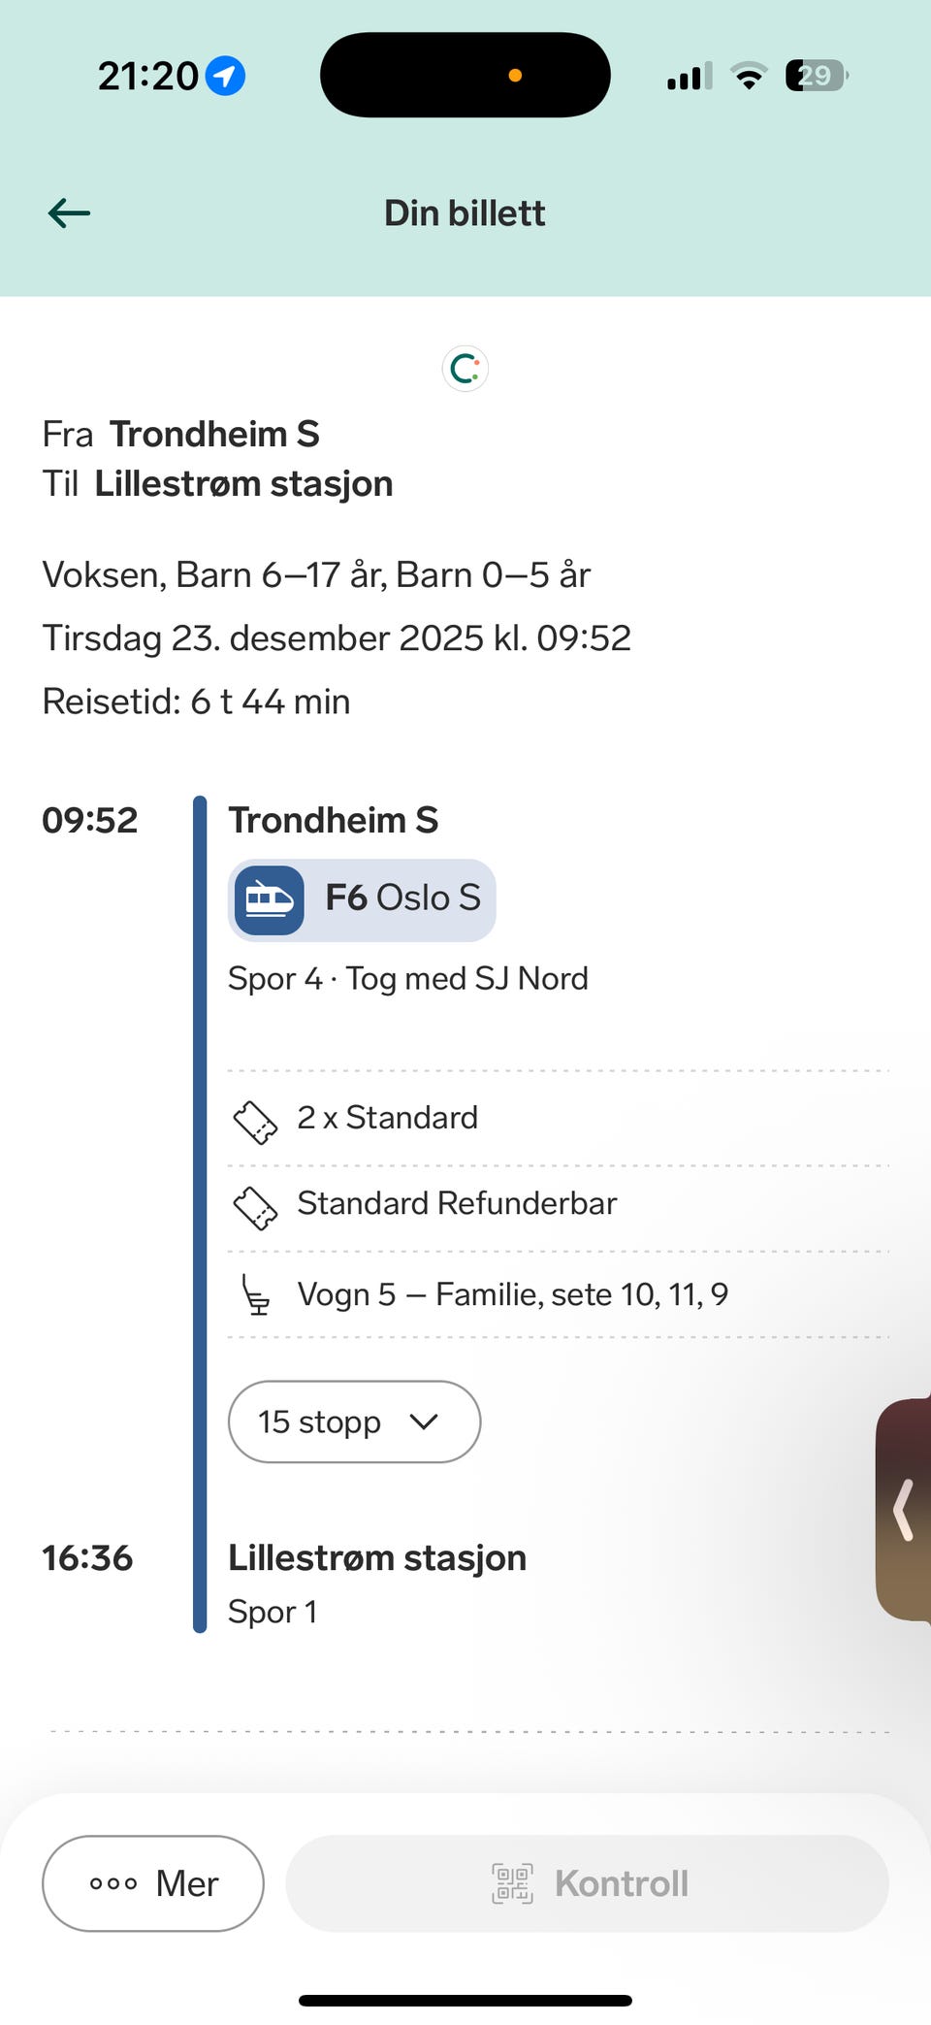Tap the ticket icon beside Standard Refunderbar
The height and width of the screenshot is (2025, 931).
point(255,1207)
